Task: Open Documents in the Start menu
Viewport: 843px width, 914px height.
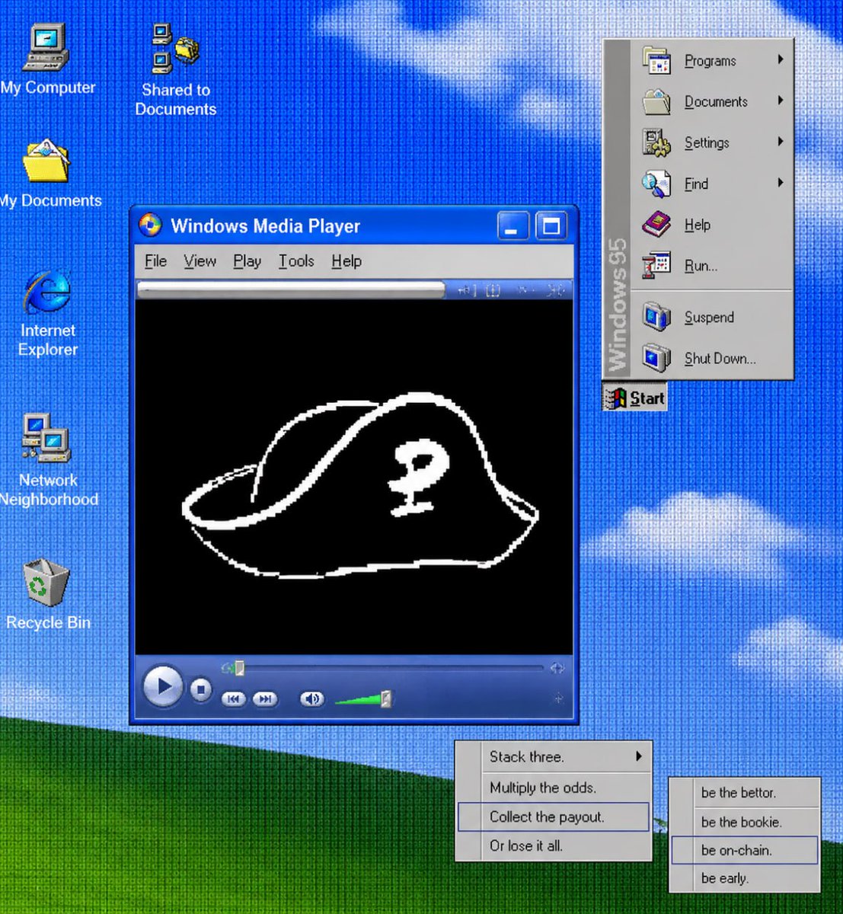Action: (x=712, y=101)
